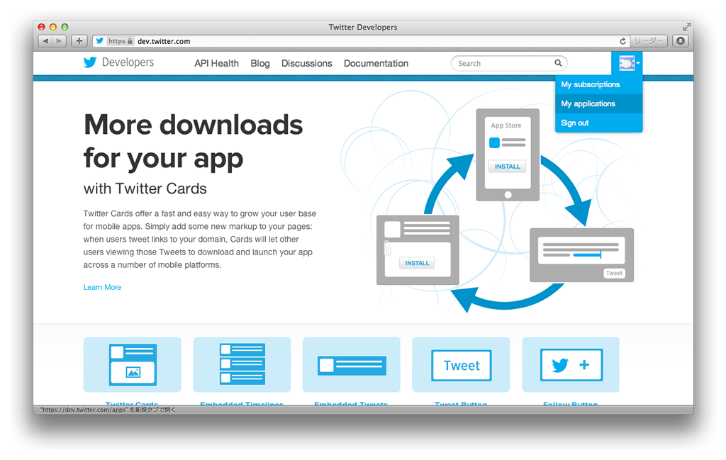Open the Embedded Tweets tile icon
This screenshot has width=726, height=460.
pyautogui.click(x=352, y=364)
